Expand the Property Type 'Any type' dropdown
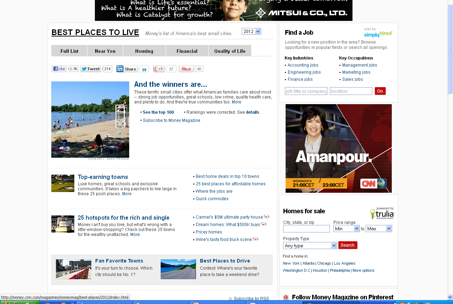This screenshot has width=453, height=304. coord(310,246)
